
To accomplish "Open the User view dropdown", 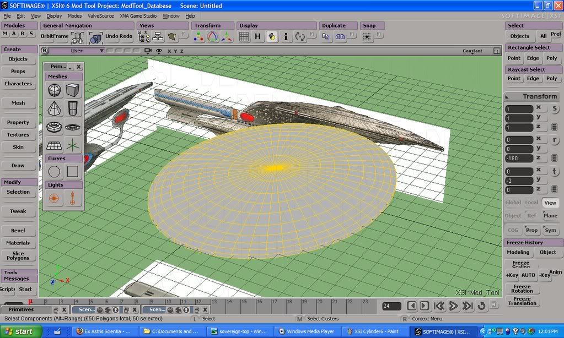I will point(77,51).
